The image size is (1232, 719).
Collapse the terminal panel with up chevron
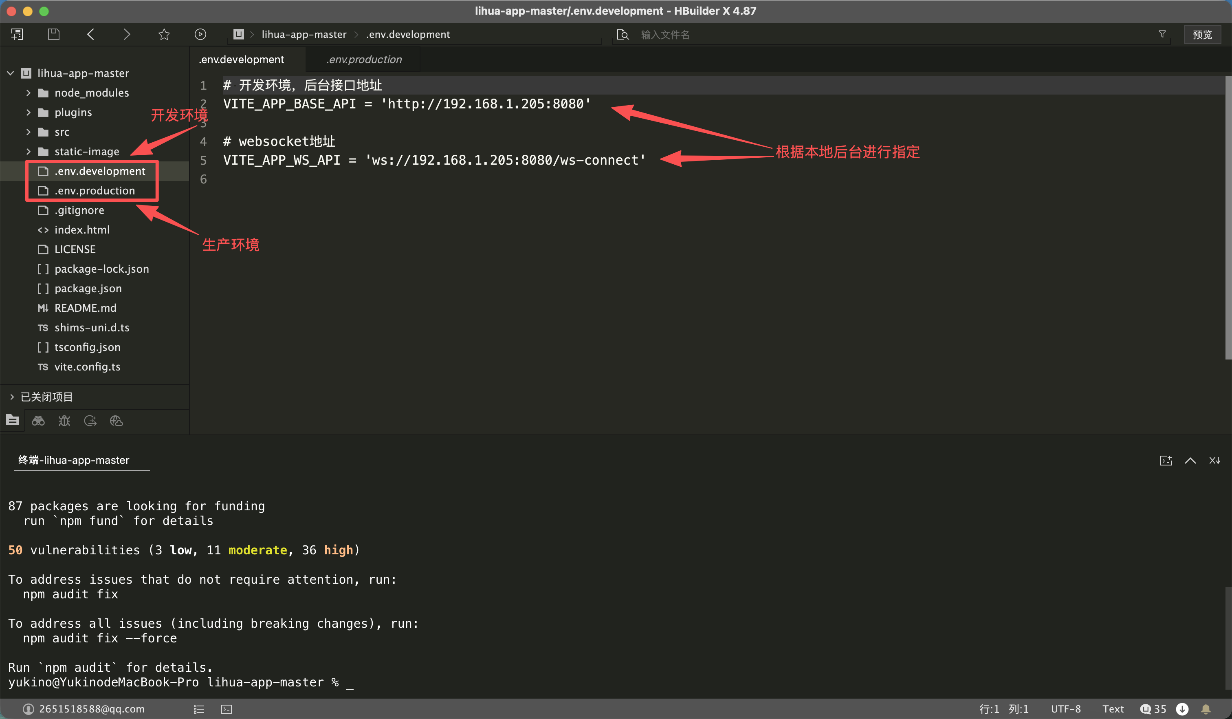click(1190, 460)
